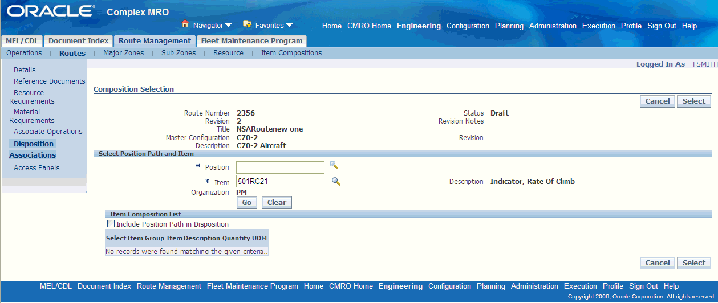Open the Major Zones subtab
The width and height of the screenshot is (718, 303).
coord(124,53)
